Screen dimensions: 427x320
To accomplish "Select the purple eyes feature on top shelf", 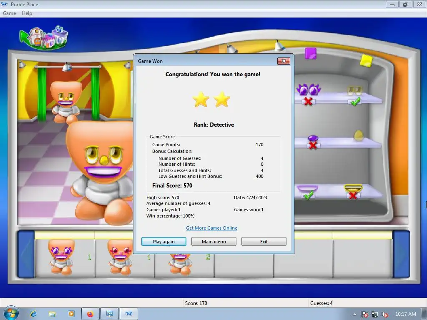I will point(309,89).
